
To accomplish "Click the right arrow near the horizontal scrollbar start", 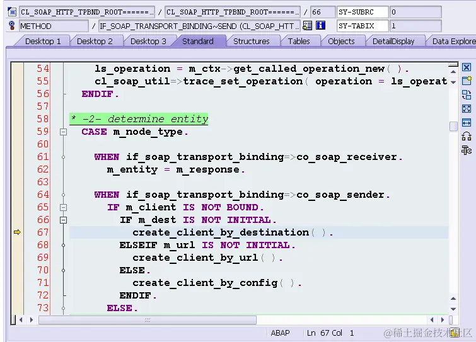I will pos(32,319).
